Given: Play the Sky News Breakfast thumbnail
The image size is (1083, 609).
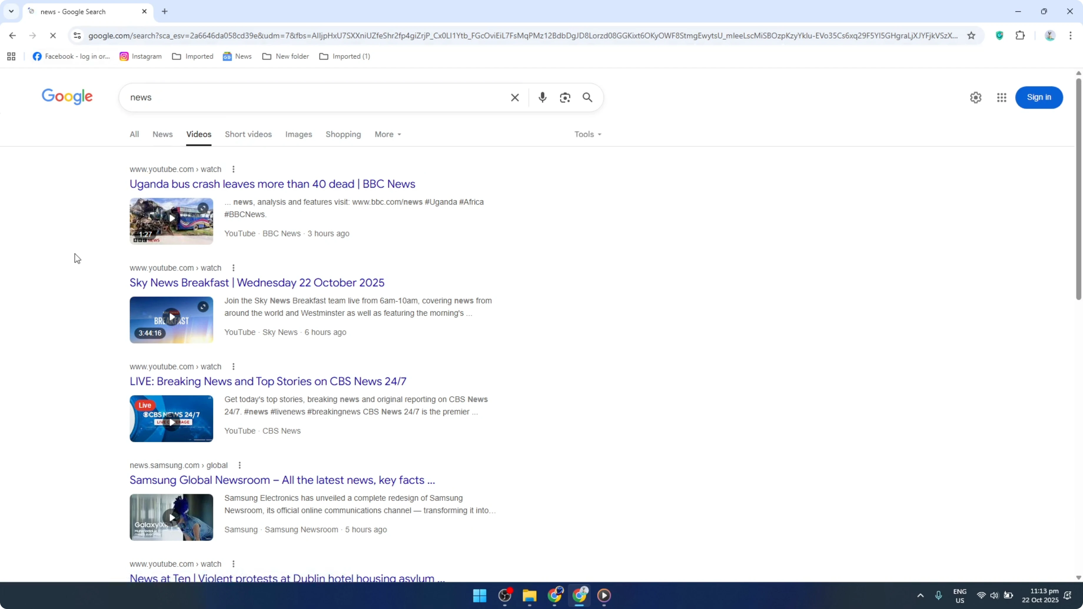Looking at the screenshot, I should click(172, 320).
